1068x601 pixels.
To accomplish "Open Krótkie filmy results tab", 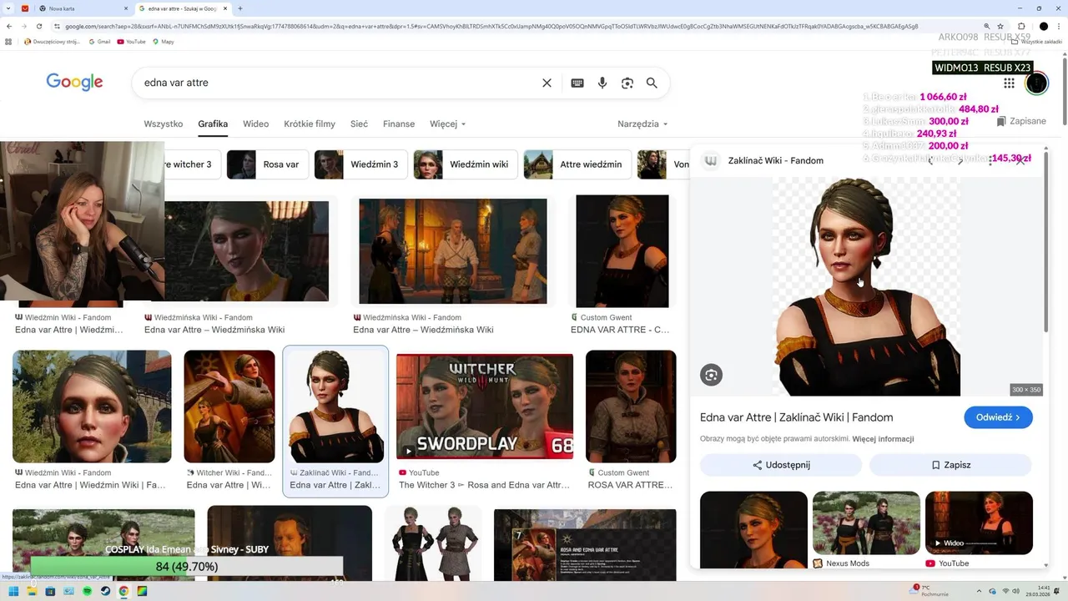I will [x=310, y=124].
